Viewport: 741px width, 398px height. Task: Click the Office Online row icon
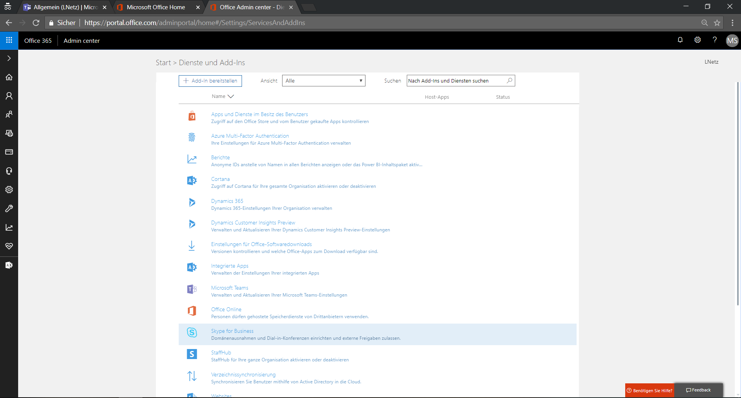tap(192, 310)
